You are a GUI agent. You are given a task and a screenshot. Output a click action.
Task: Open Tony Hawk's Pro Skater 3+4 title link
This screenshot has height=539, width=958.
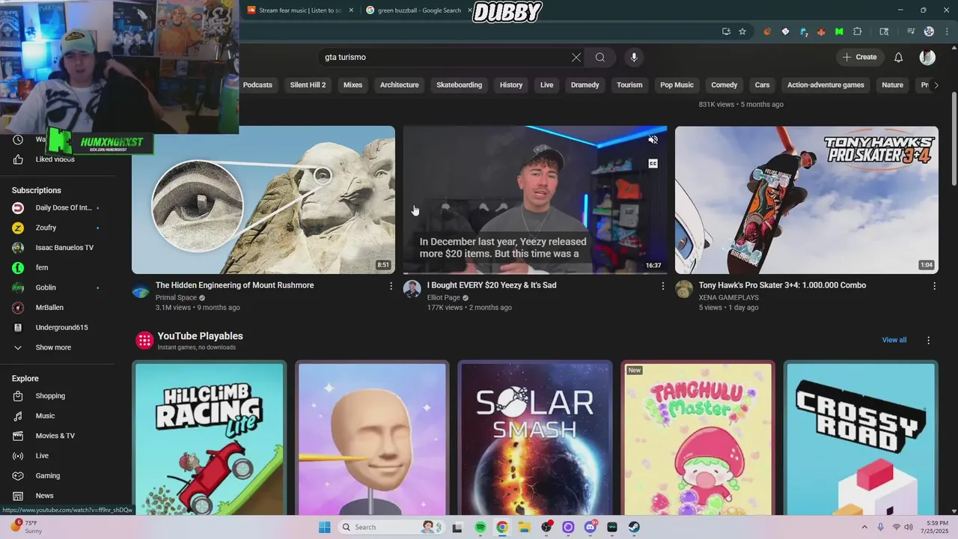782,285
